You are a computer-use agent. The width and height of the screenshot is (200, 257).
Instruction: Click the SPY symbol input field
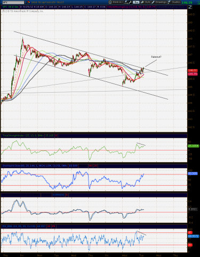point(13,2)
